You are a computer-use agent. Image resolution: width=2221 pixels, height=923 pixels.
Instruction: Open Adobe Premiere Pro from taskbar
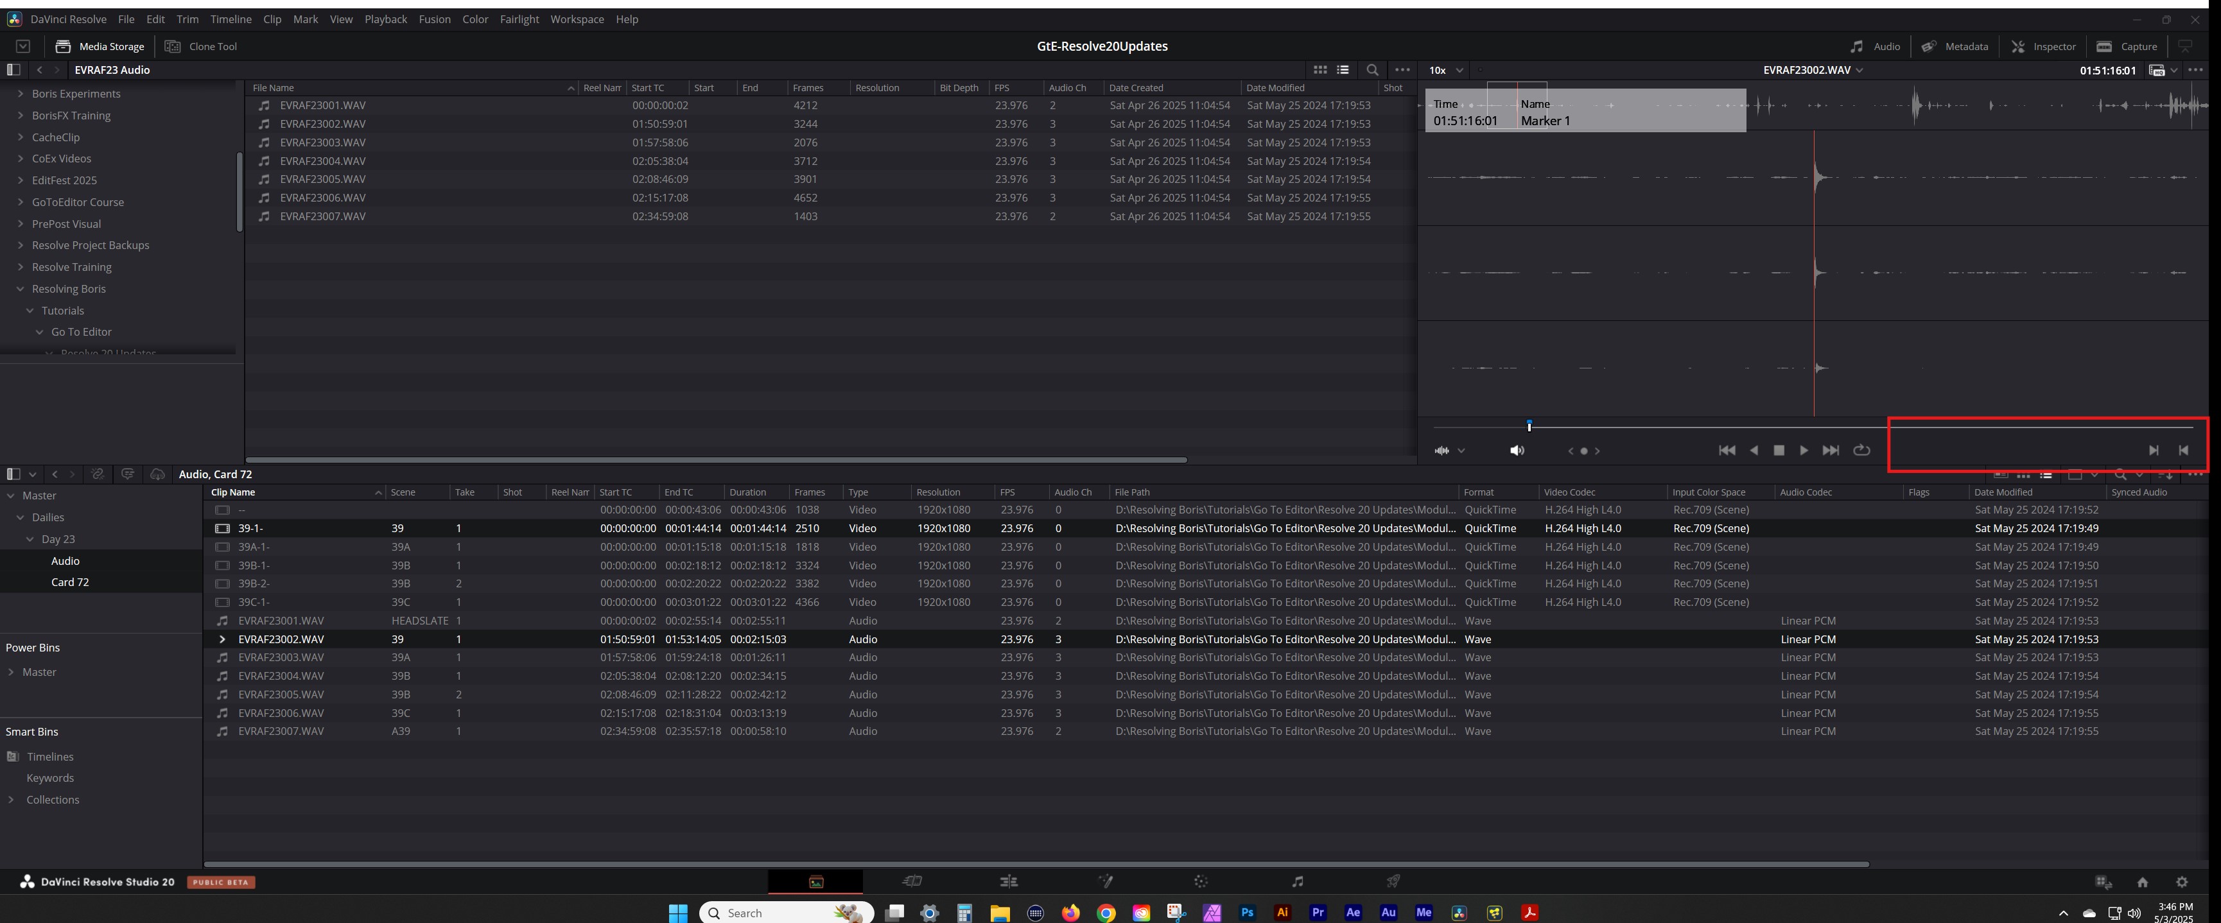tap(1318, 913)
